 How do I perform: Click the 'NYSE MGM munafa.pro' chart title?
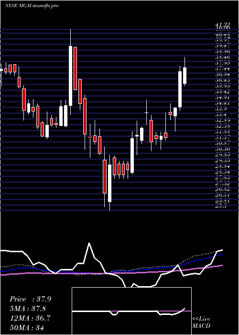pos(32,6)
